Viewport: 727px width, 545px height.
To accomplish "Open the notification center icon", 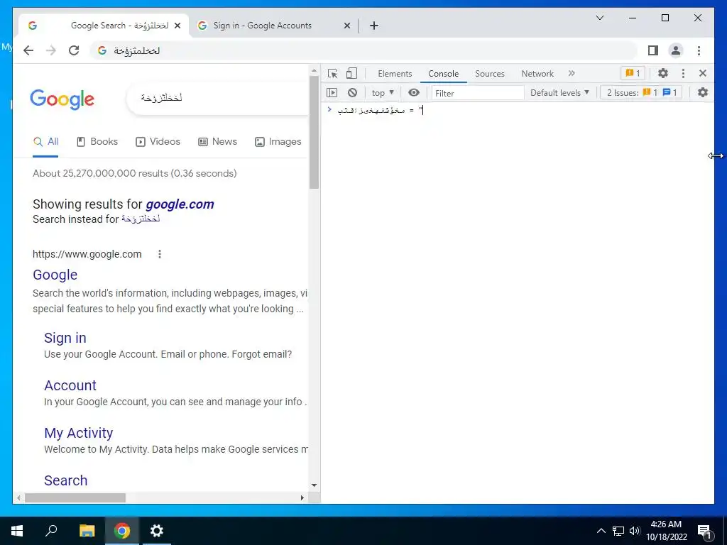I will tap(705, 532).
